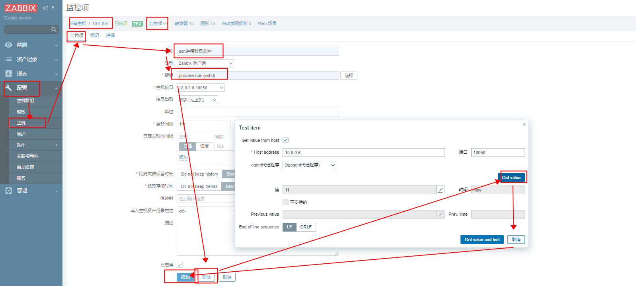This screenshot has width=636, height=286.
Task: Click the inventory list icon
Action: [8, 59]
